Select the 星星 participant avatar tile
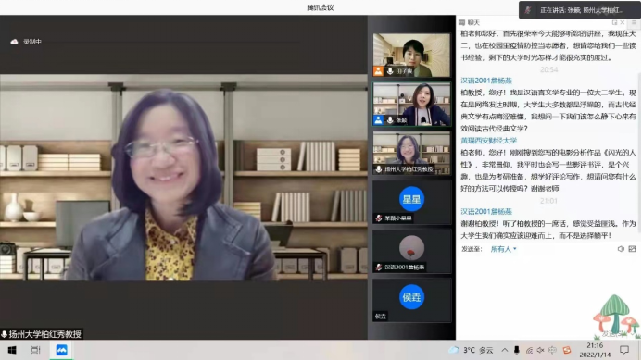This screenshot has width=642, height=361. coord(411,199)
